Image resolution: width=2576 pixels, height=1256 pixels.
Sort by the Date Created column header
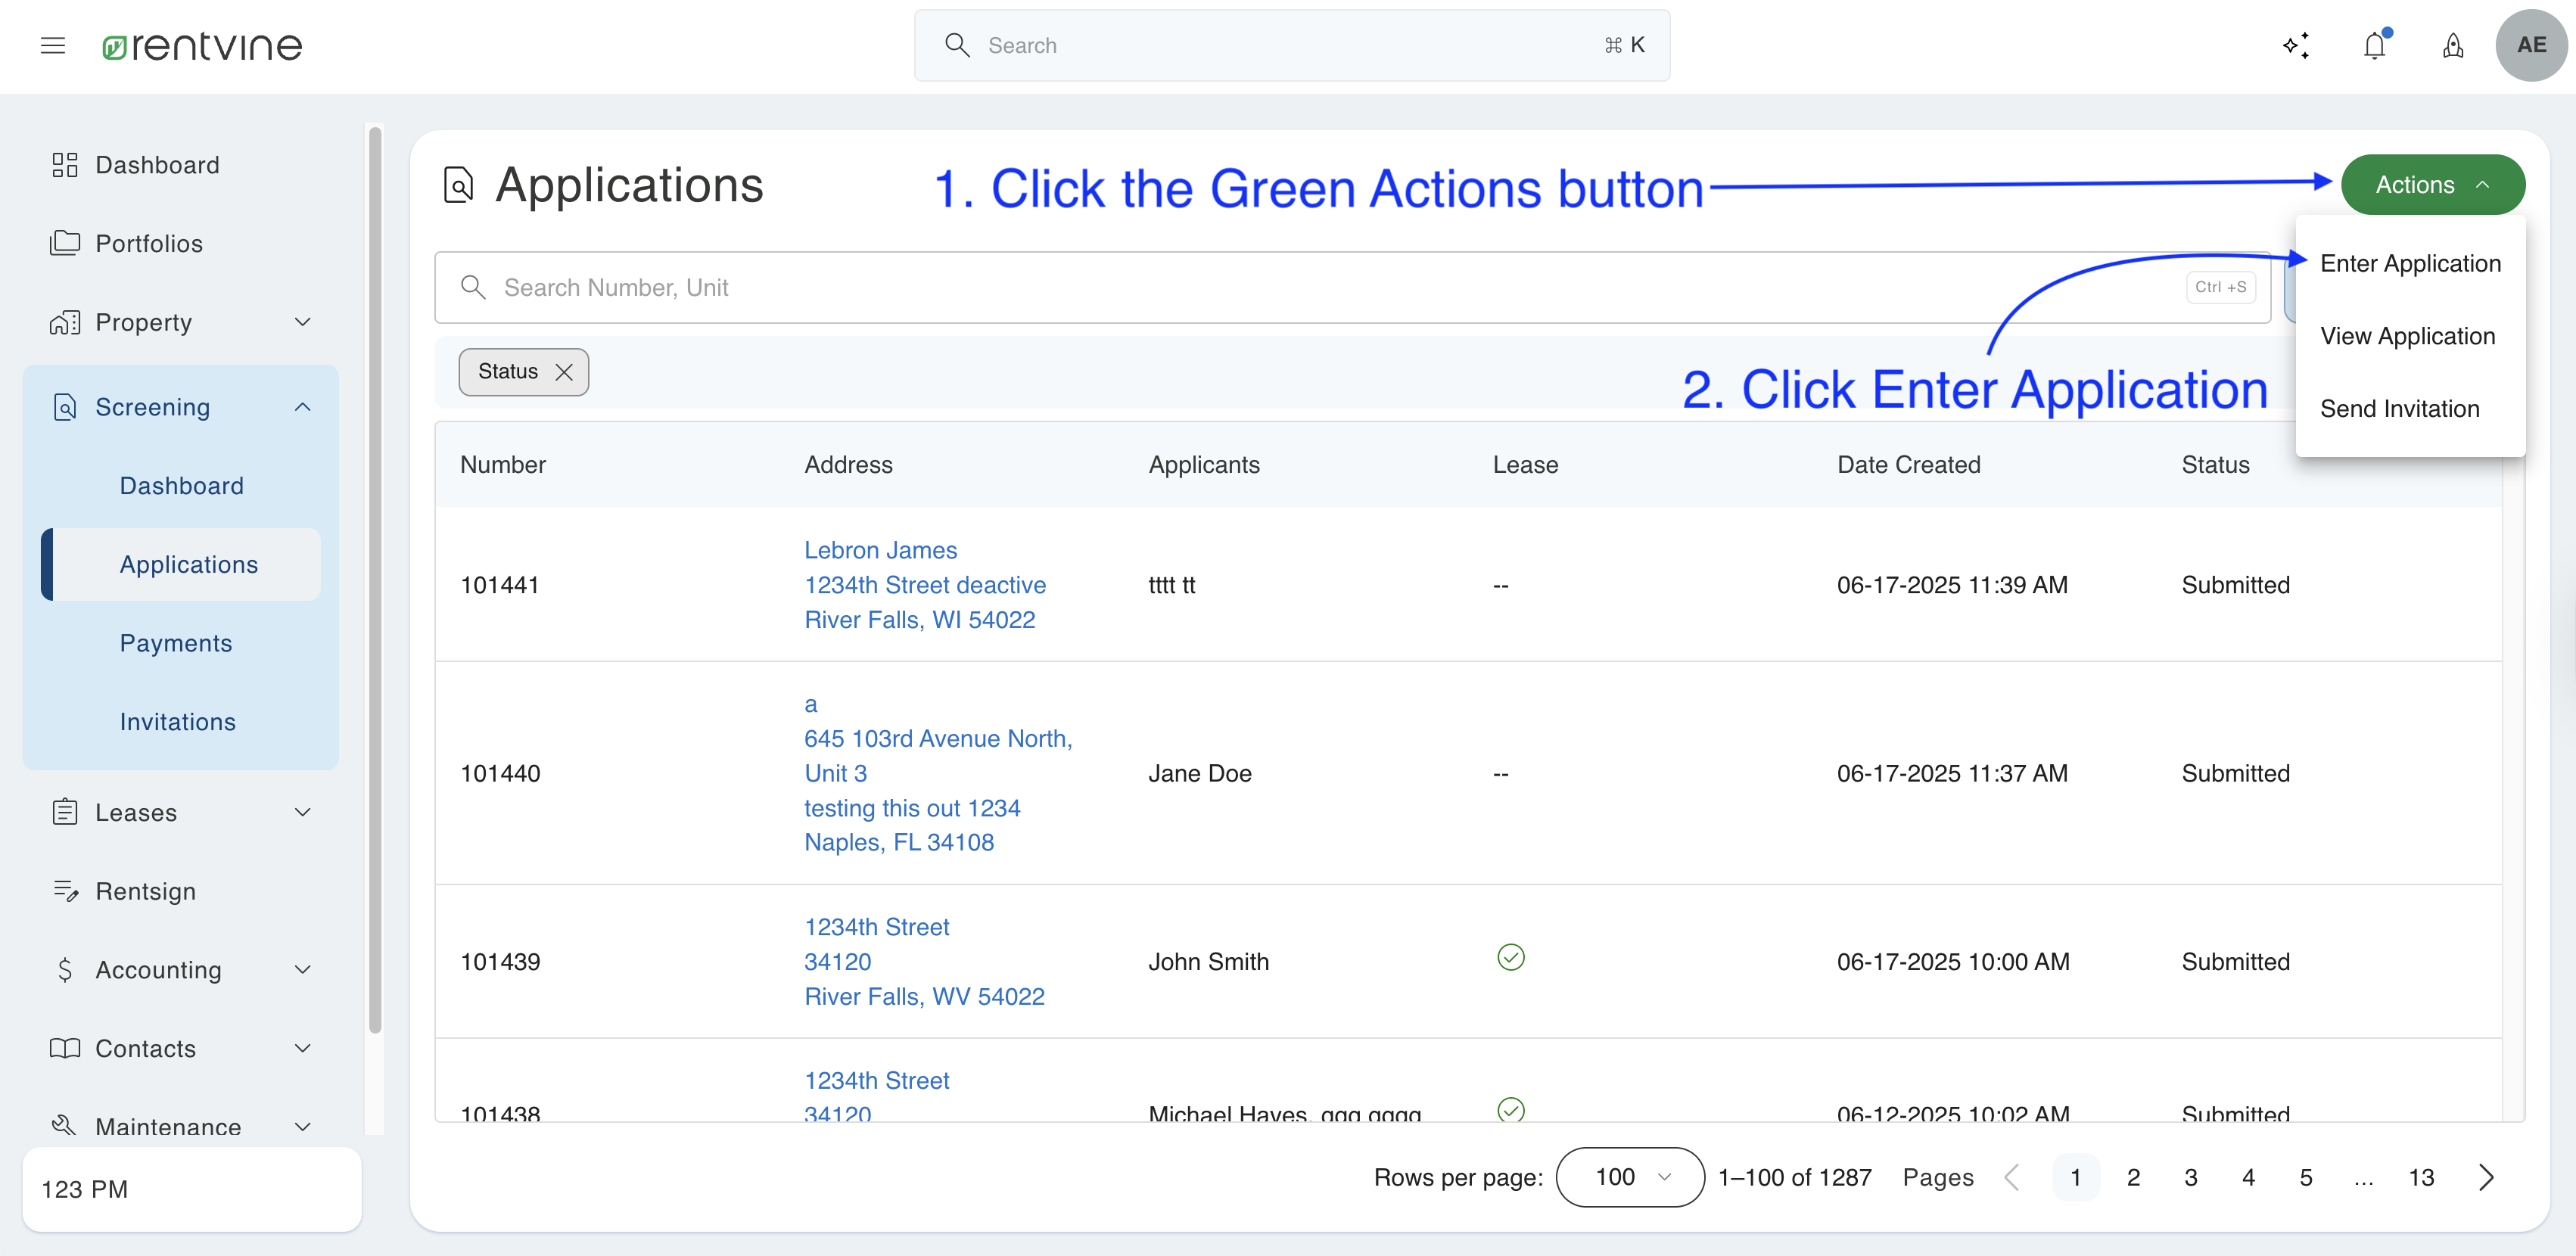pos(1908,465)
